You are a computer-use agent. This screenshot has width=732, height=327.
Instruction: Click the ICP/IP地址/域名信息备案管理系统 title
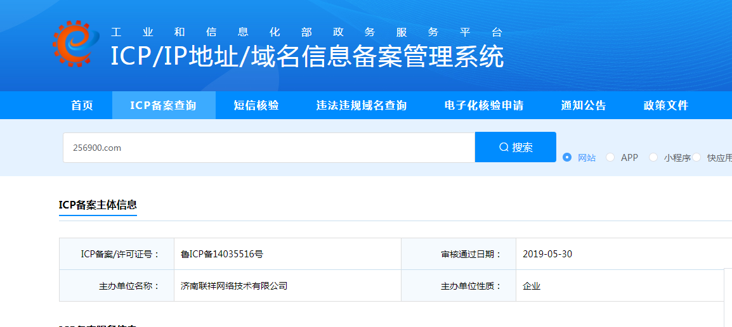click(307, 56)
